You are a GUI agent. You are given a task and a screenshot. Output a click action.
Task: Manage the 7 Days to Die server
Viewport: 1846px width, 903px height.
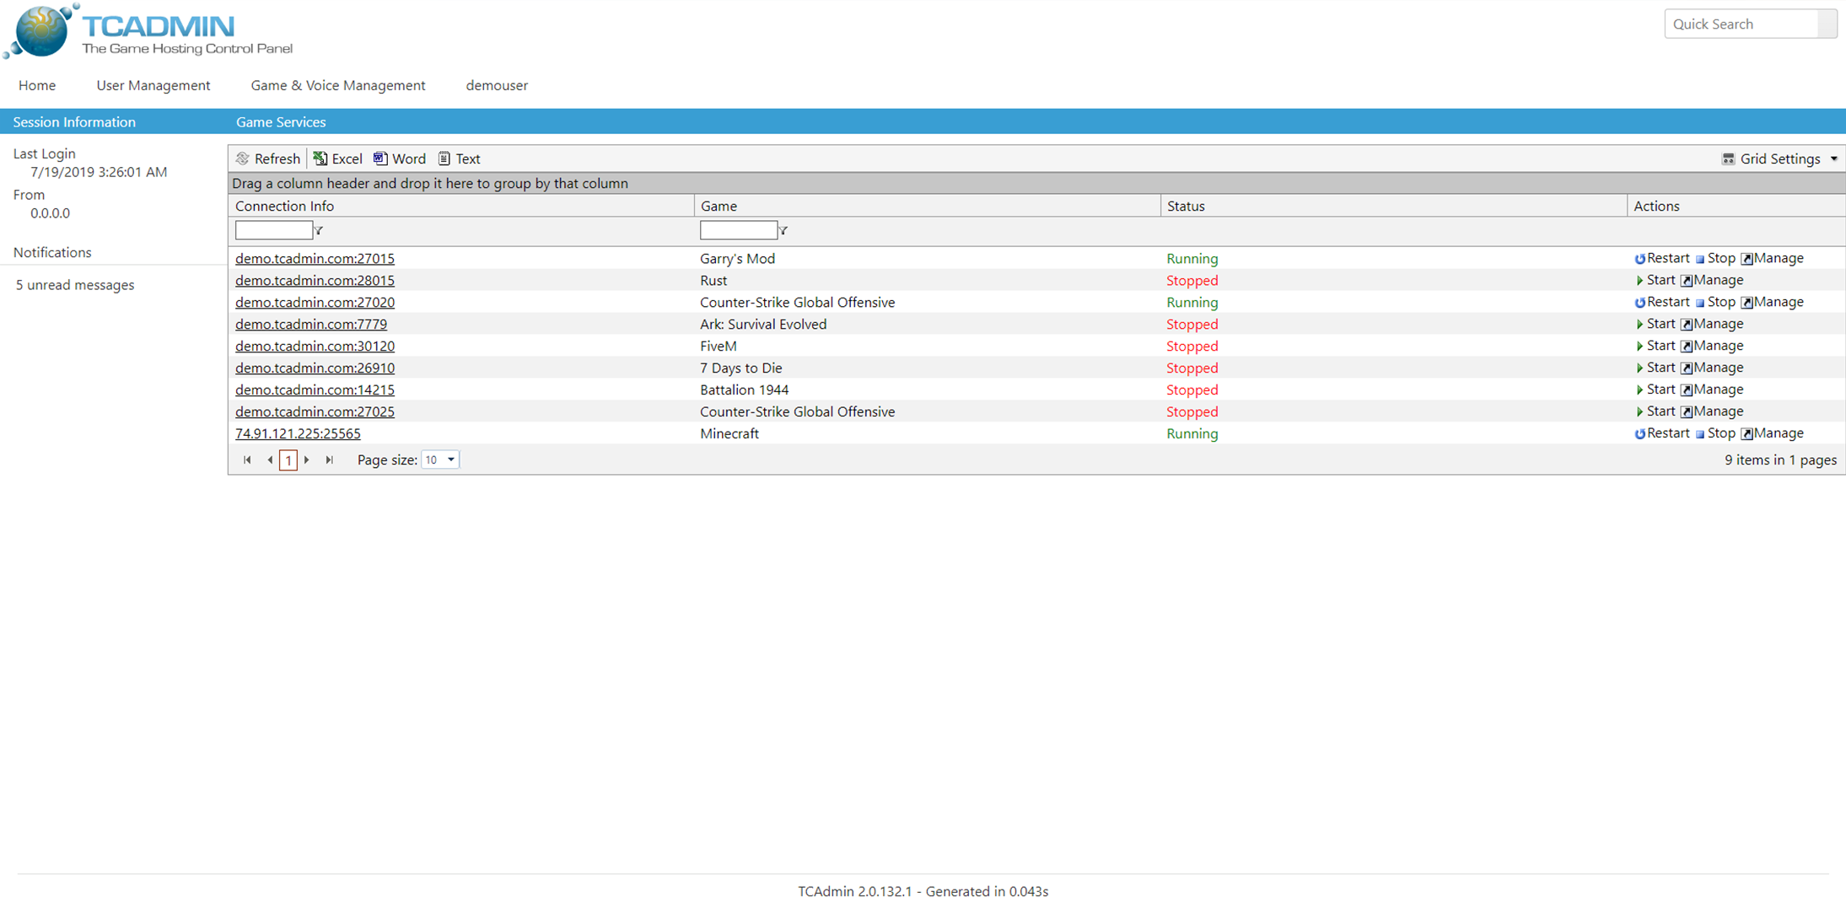click(1712, 368)
